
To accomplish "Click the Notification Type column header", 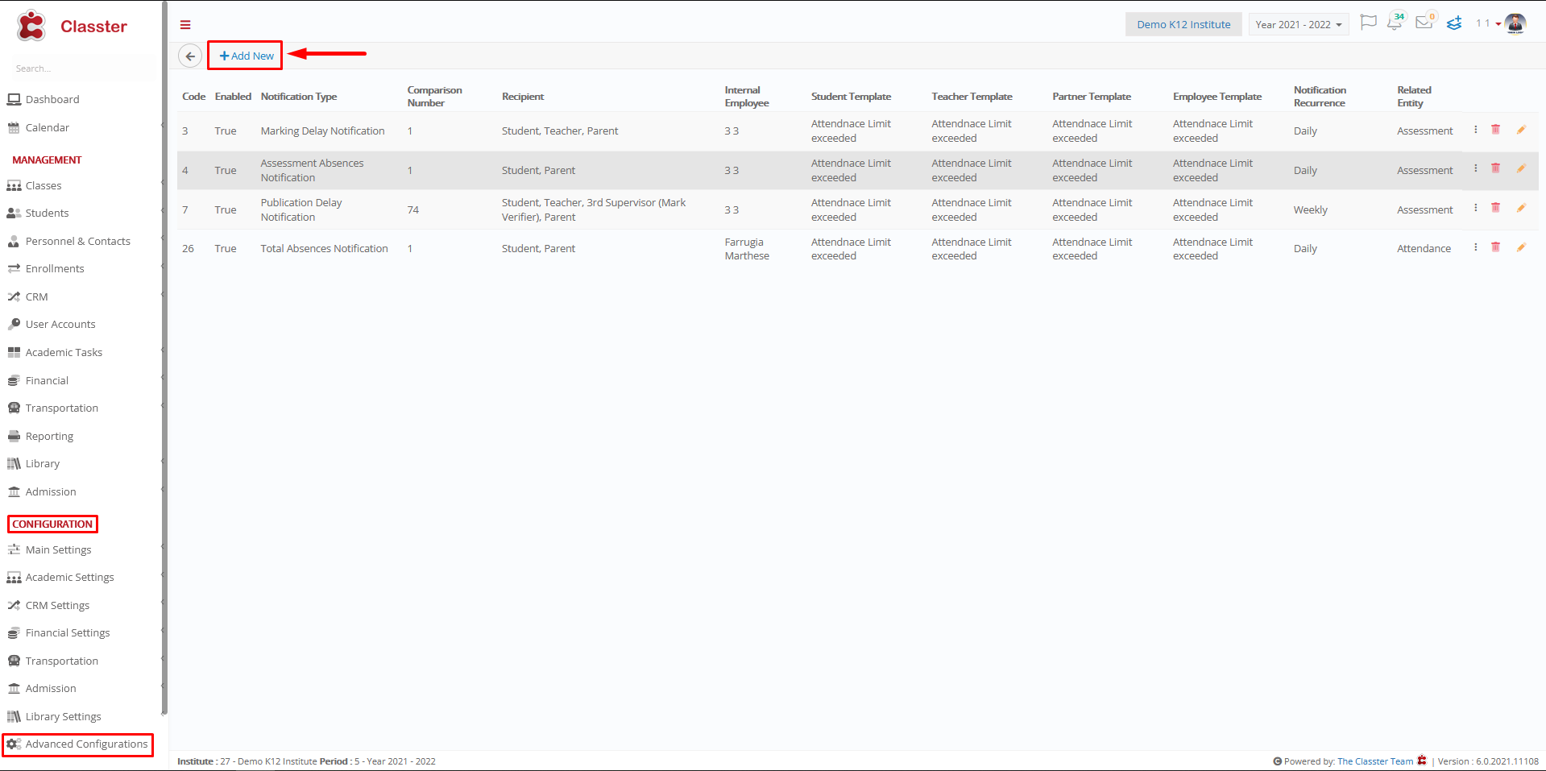I will (x=299, y=97).
